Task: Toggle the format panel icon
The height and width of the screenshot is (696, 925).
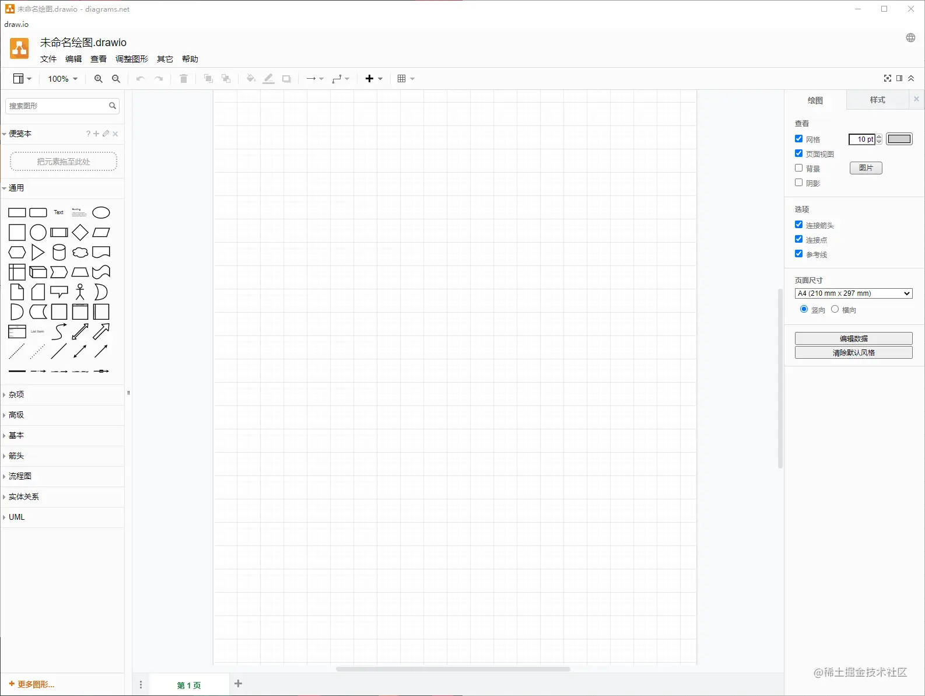Action: tap(899, 78)
